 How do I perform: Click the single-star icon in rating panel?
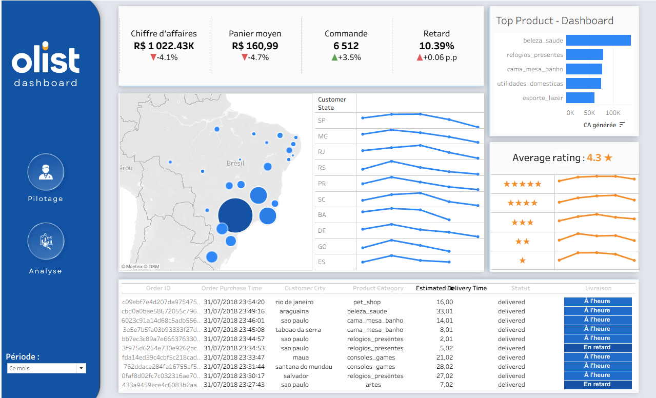[x=522, y=261]
